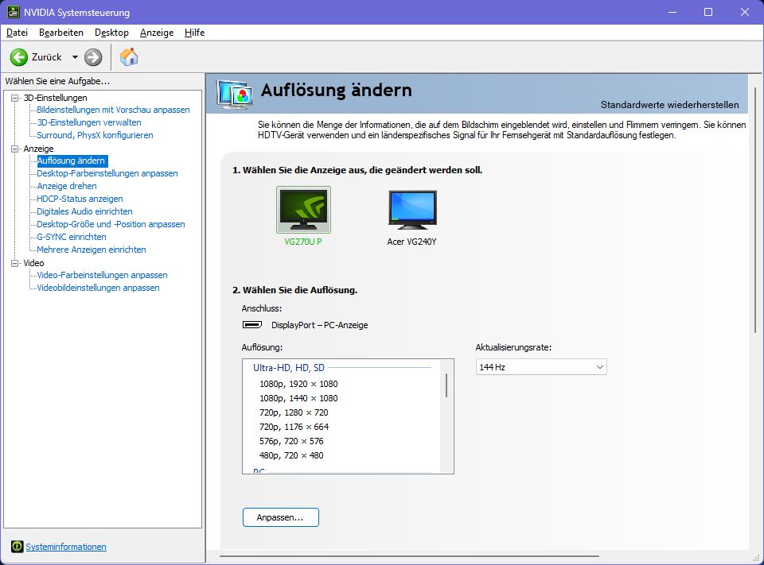Click the Ultra-HD, HD, SD group header
The width and height of the screenshot is (764, 565).
(289, 368)
